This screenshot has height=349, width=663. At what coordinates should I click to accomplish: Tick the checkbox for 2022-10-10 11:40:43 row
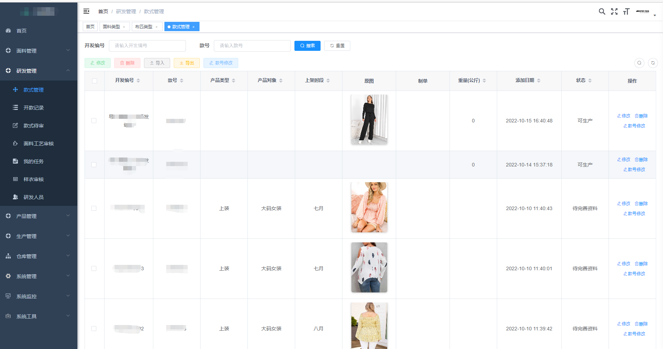(94, 208)
